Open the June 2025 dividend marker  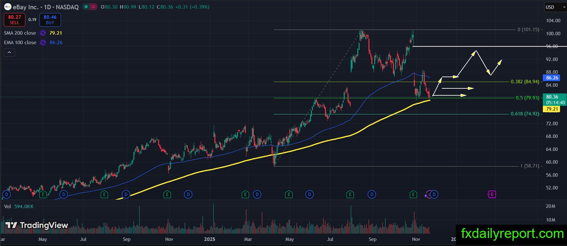point(309,194)
